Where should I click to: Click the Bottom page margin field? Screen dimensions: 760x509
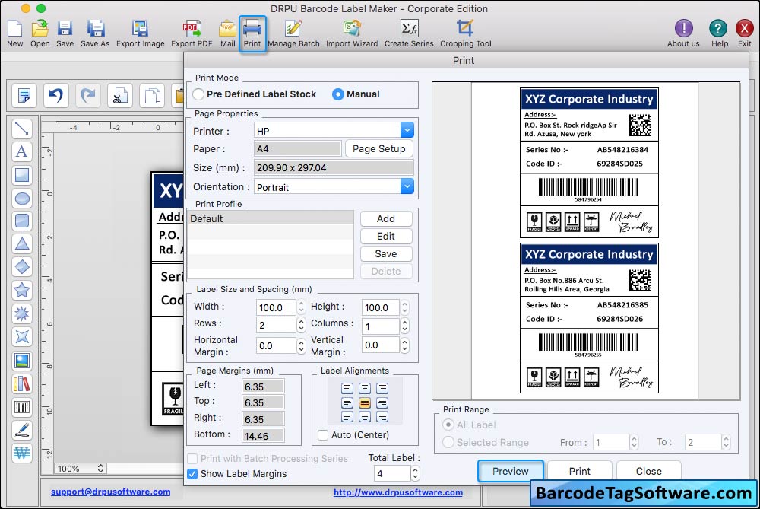coord(263,436)
